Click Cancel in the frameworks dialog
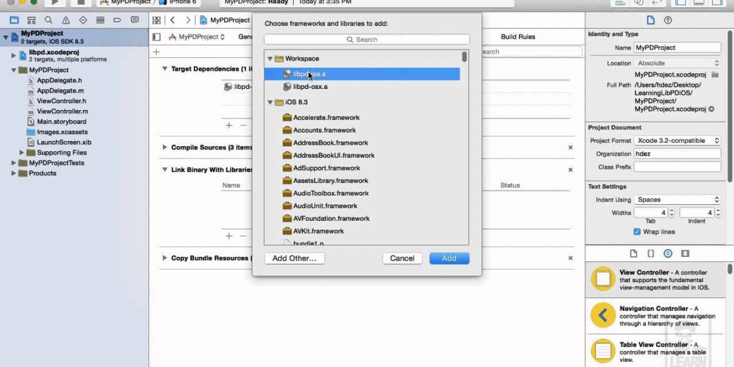The height and width of the screenshot is (367, 734). click(402, 258)
